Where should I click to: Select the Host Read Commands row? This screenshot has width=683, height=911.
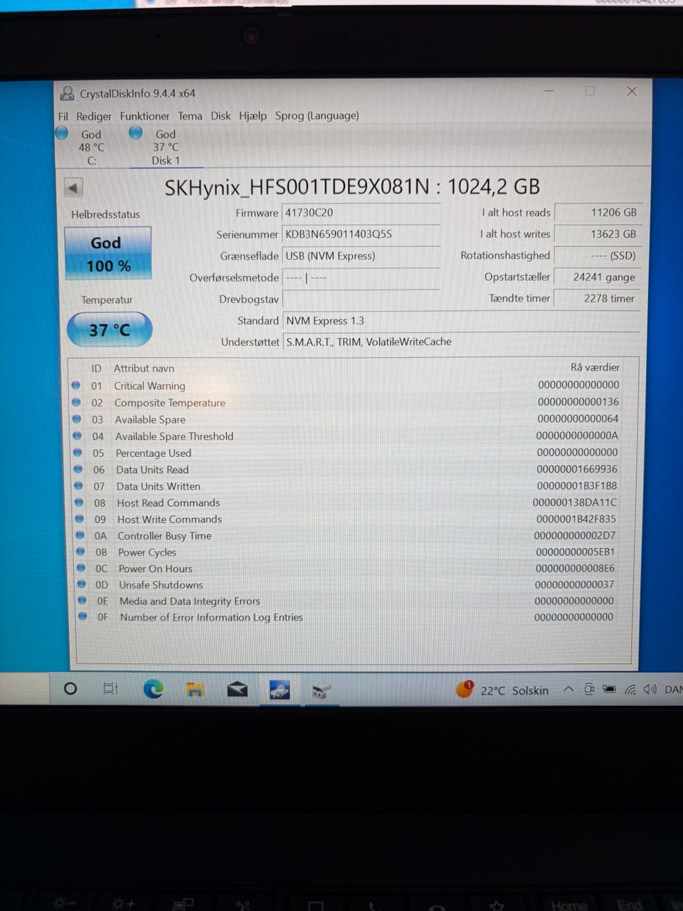(x=347, y=502)
